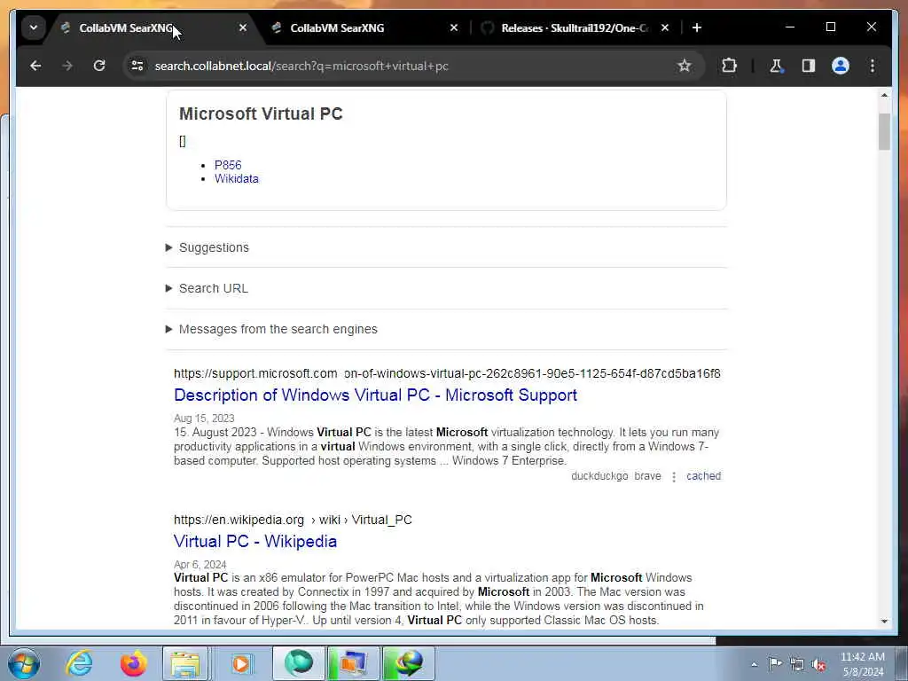Open a new browser tab

click(697, 27)
